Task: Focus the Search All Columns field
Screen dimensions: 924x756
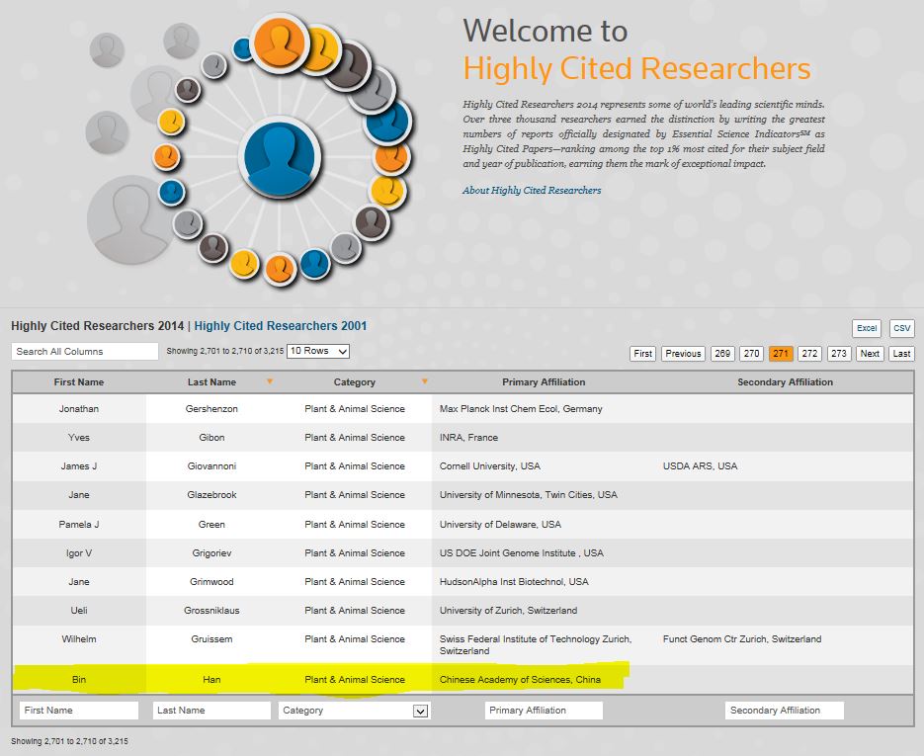Action: pos(85,352)
